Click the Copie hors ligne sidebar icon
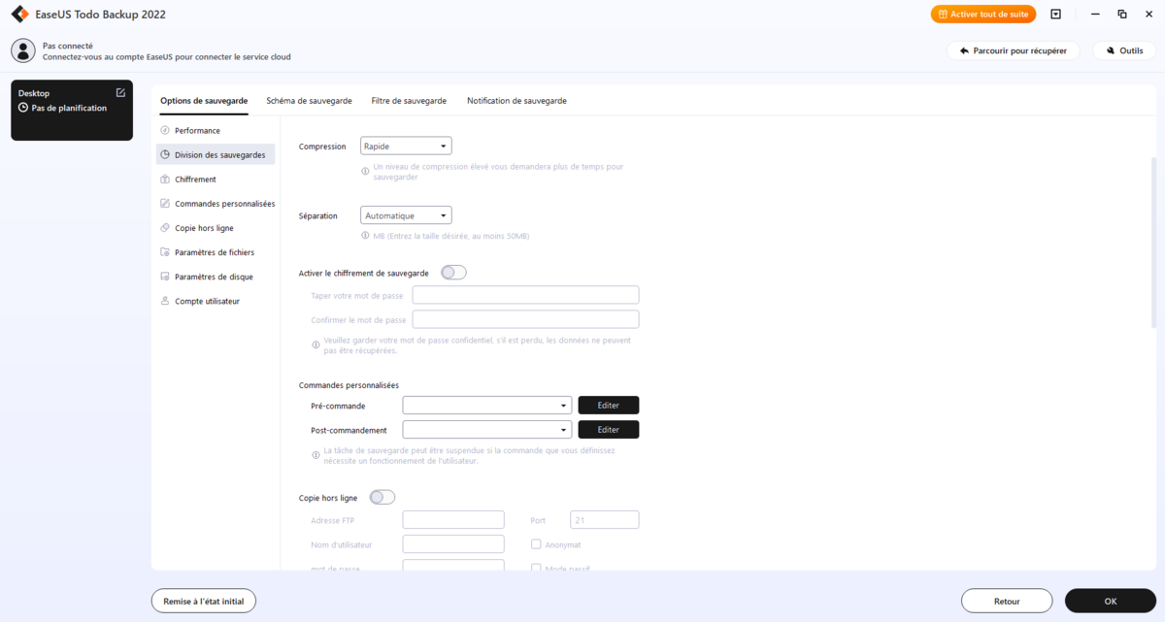 click(x=165, y=228)
